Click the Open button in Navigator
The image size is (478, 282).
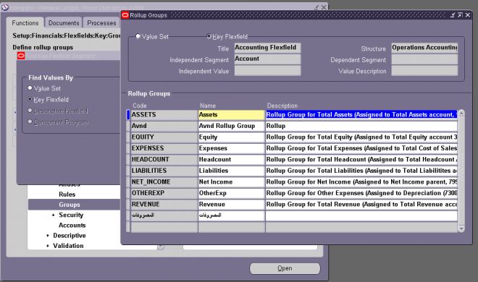pyautogui.click(x=285, y=268)
